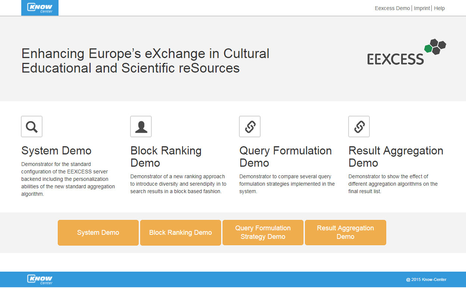Click description 'Demonstrator for the standard configuration'
Image resolution: width=466 pixels, height=288 pixels.
tap(69, 179)
